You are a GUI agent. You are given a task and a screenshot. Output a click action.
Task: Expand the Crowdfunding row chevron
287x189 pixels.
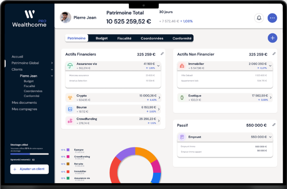159,121
